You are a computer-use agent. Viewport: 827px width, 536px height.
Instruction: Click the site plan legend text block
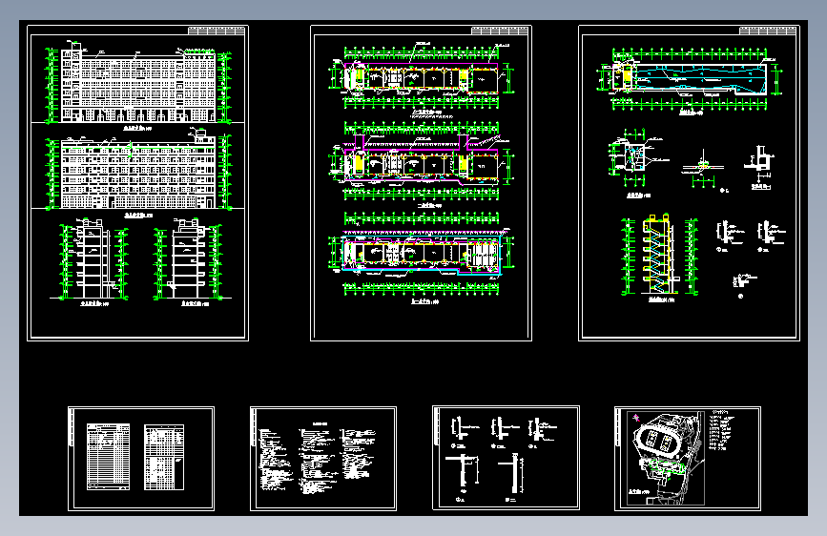(x=722, y=429)
